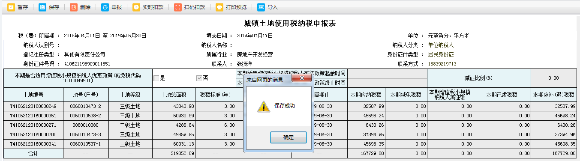580x161 pixels.
Task: Click the 居民身份证 ID type value
Action: [x=441, y=54]
